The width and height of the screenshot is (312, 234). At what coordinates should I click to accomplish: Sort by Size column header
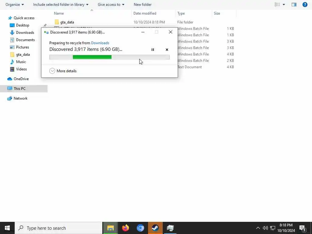coord(217,13)
